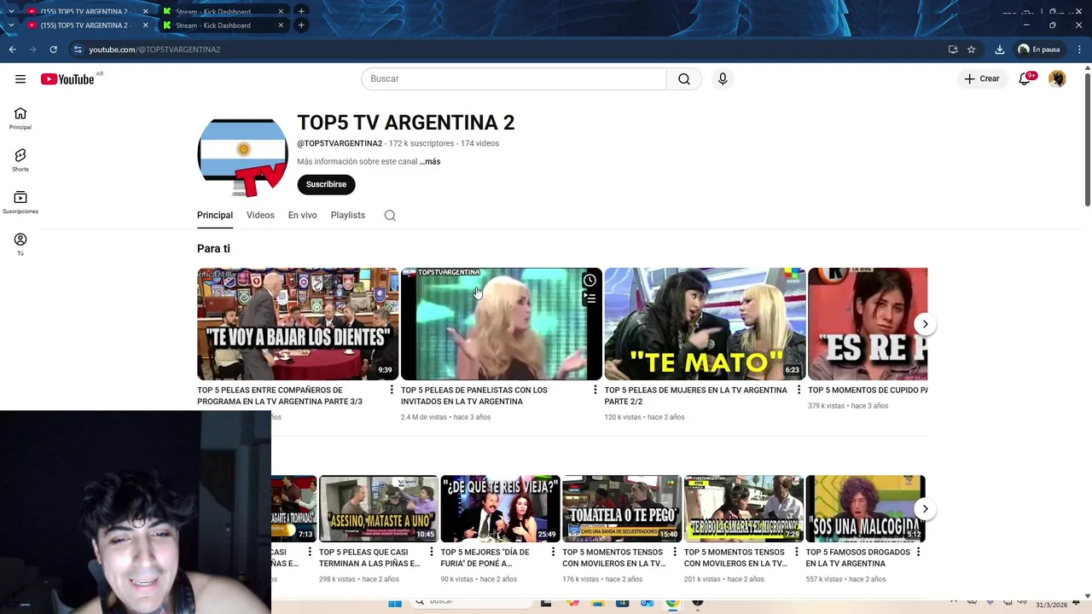Click the '2.4 M de vistas' text
Screen dimensions: 1092x614
pyautogui.click(x=424, y=417)
